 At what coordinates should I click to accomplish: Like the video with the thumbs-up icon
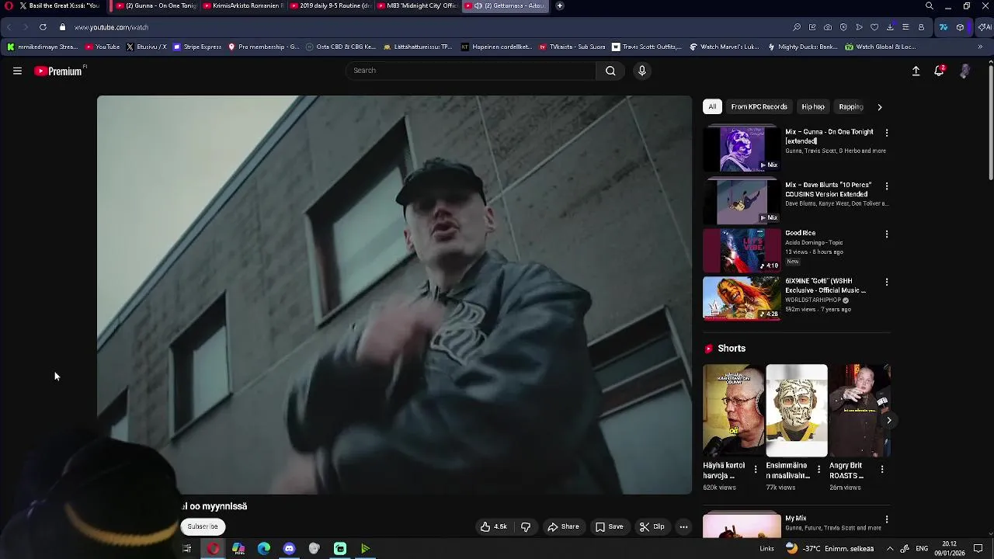[x=493, y=526]
